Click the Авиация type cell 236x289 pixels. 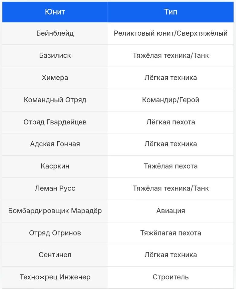click(x=171, y=211)
